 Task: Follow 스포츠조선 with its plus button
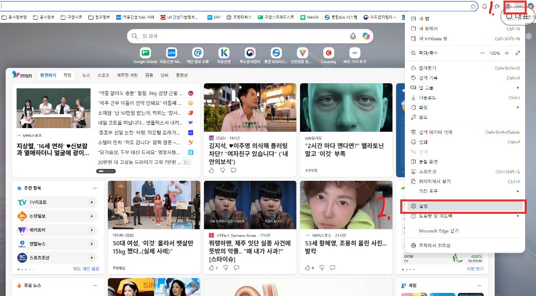click(x=91, y=258)
